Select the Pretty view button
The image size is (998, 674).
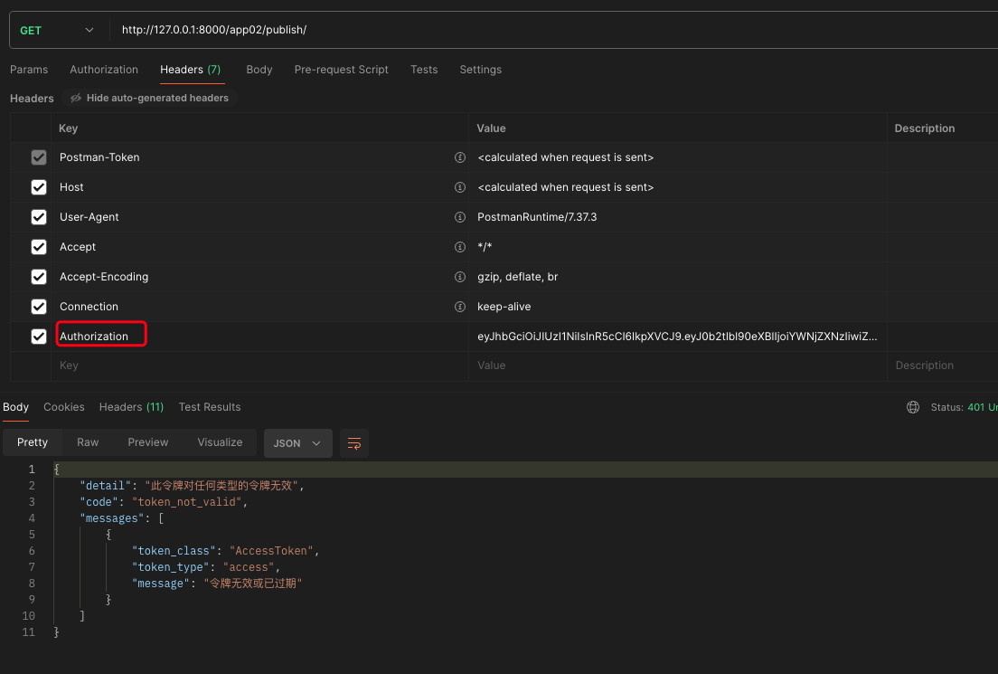coord(33,442)
